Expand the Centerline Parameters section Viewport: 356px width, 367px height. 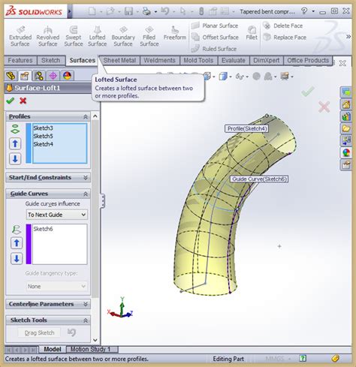(x=86, y=304)
